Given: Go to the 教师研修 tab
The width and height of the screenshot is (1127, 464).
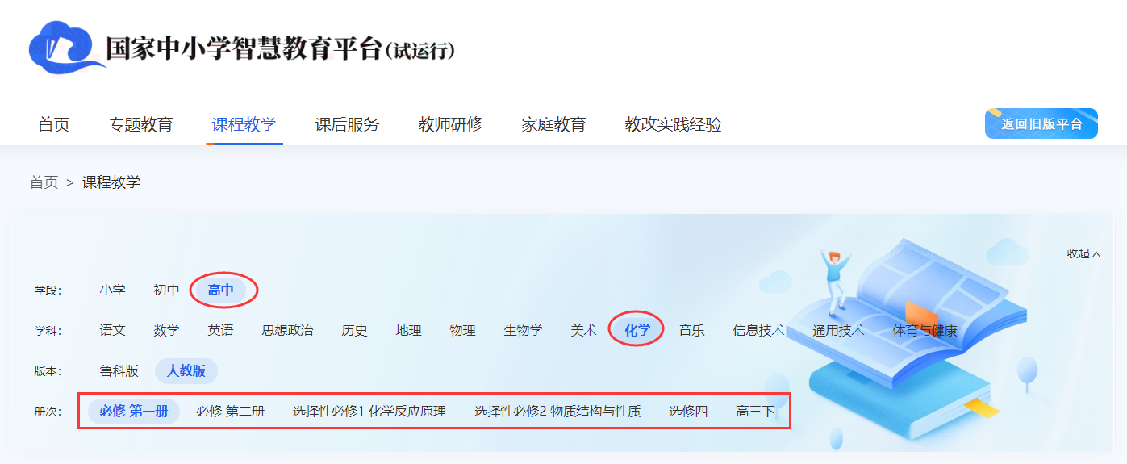Looking at the screenshot, I should (450, 125).
